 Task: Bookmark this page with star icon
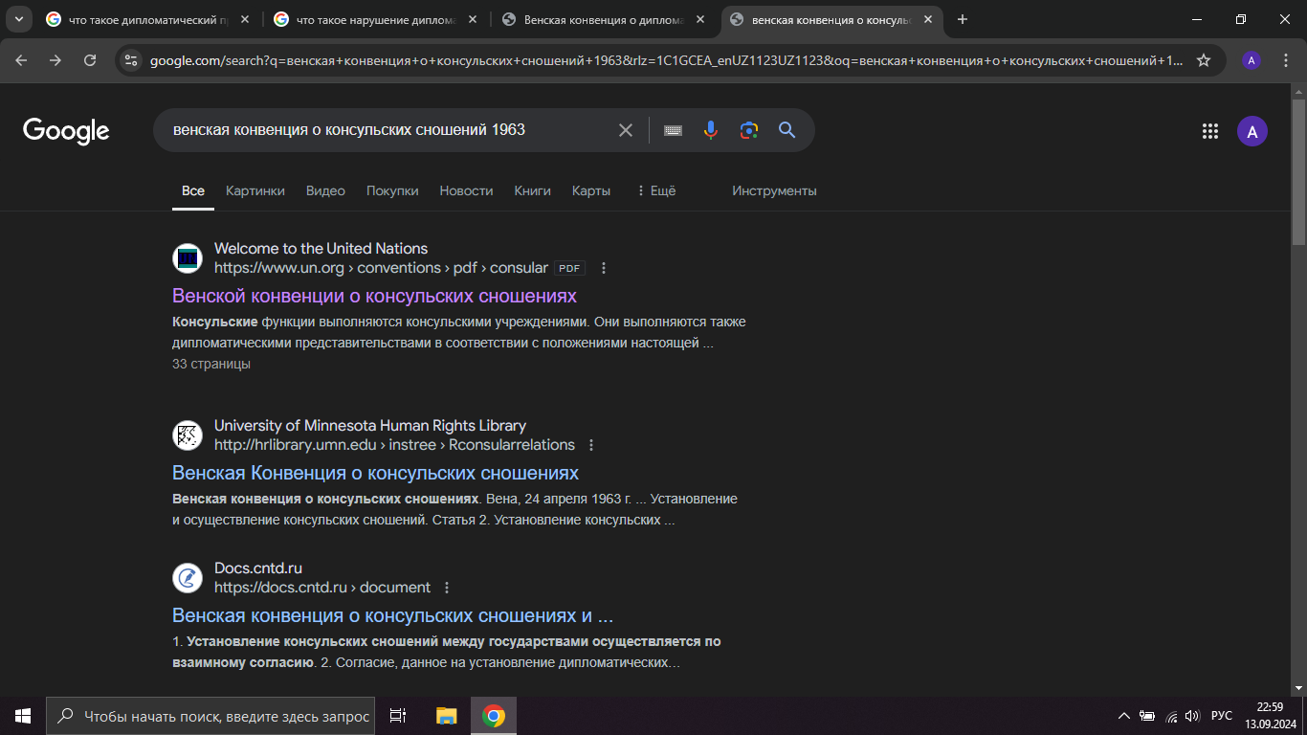[1204, 60]
